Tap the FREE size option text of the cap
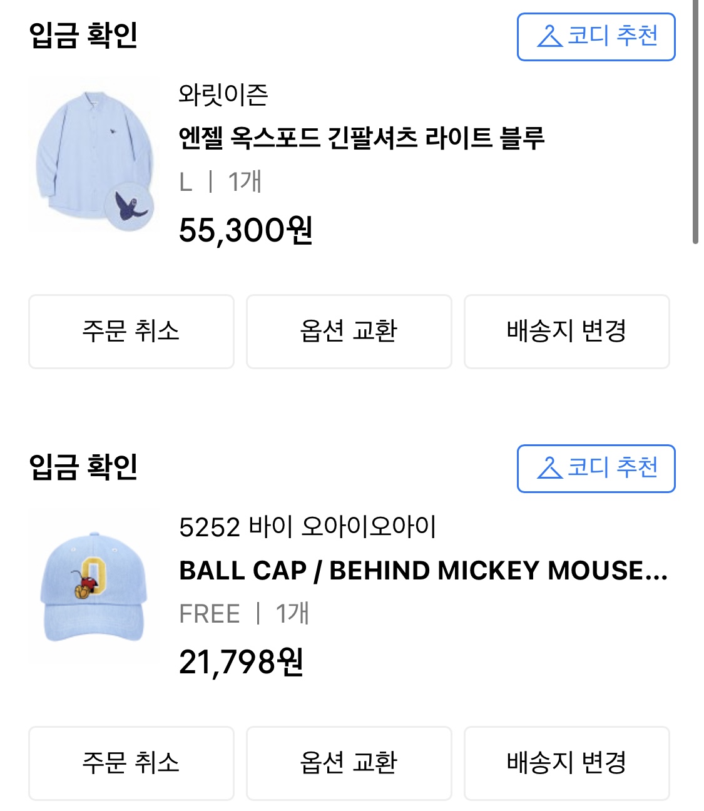Screen dimensions: 704x811 210,614
